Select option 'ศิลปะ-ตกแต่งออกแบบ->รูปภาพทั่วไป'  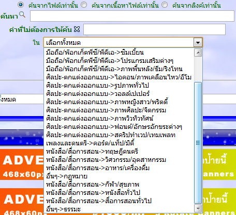(119, 86)
